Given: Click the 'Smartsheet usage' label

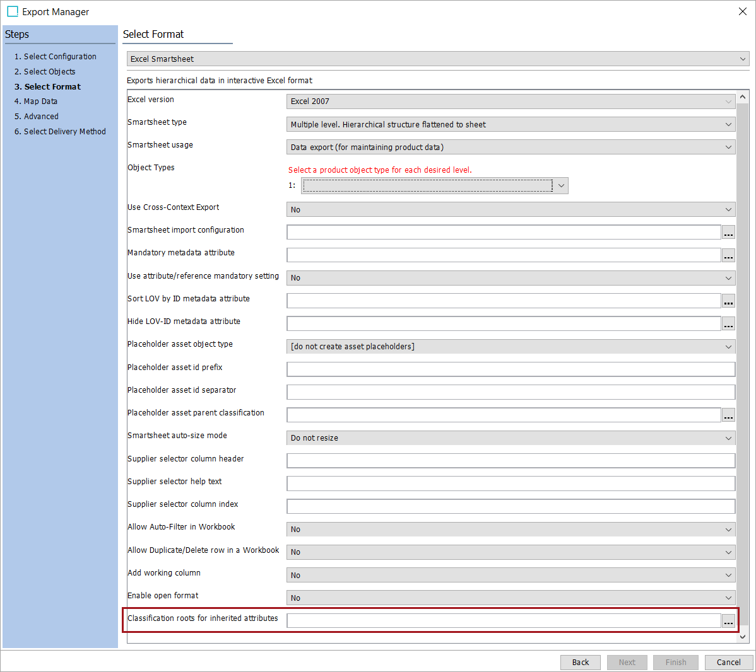Looking at the screenshot, I should 160,145.
